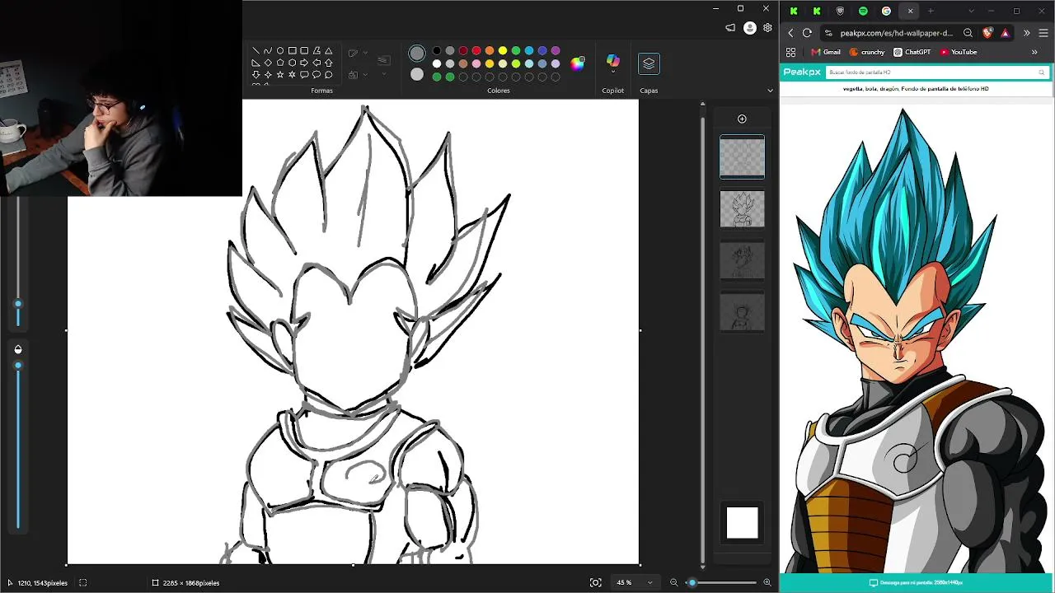Image resolution: width=1055 pixels, height=593 pixels.
Task: Select the primary color 1 swatch
Action: coord(417,54)
